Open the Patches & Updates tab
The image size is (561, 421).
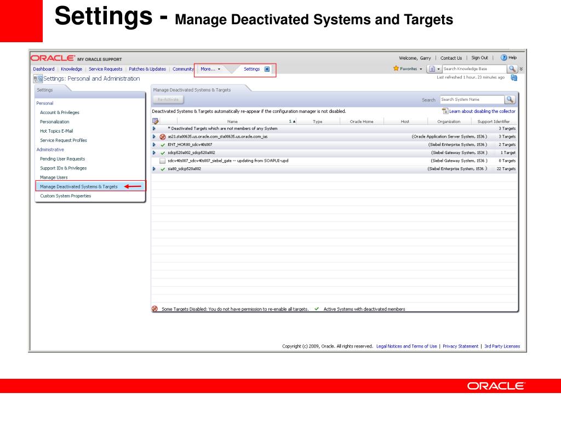147,69
